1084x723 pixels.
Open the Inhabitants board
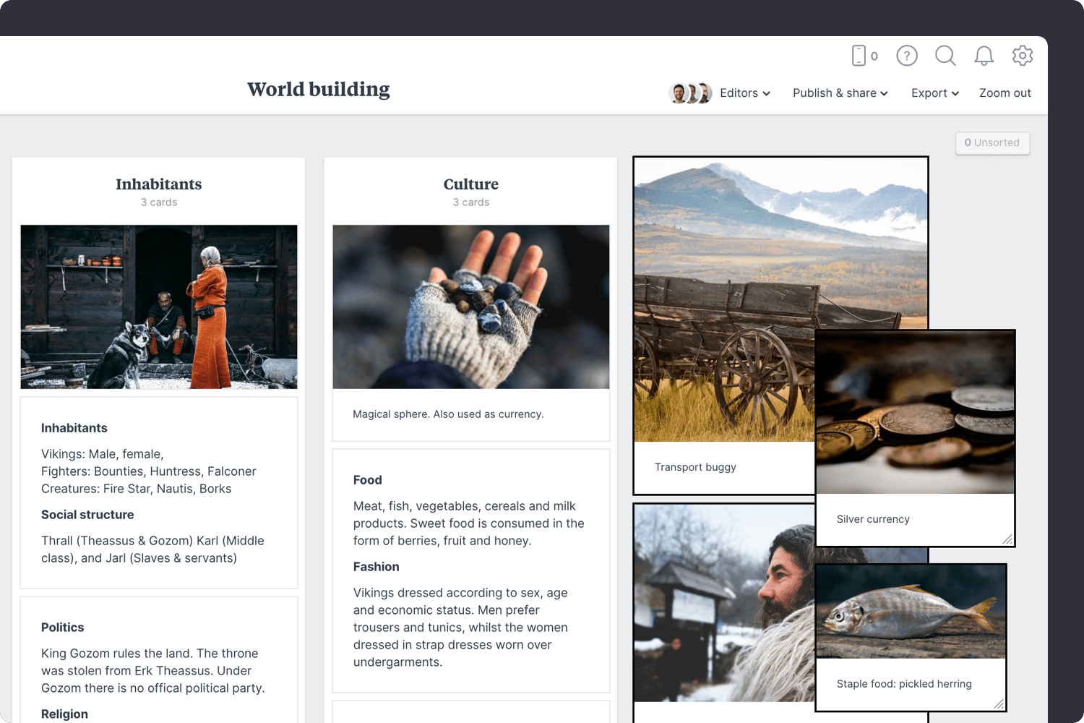[x=158, y=184]
